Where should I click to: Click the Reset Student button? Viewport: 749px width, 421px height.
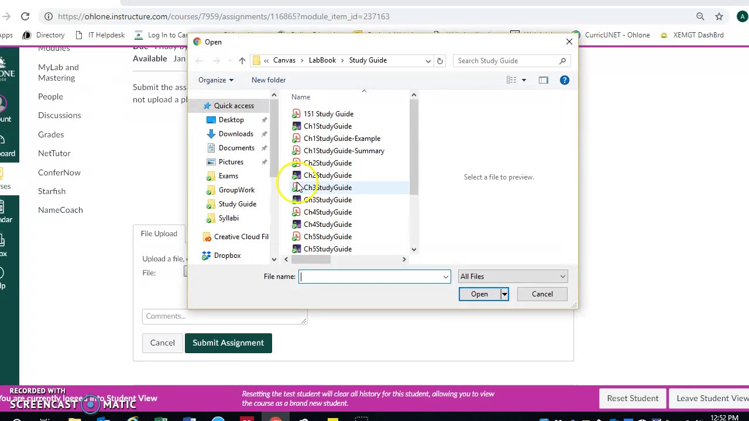point(633,398)
